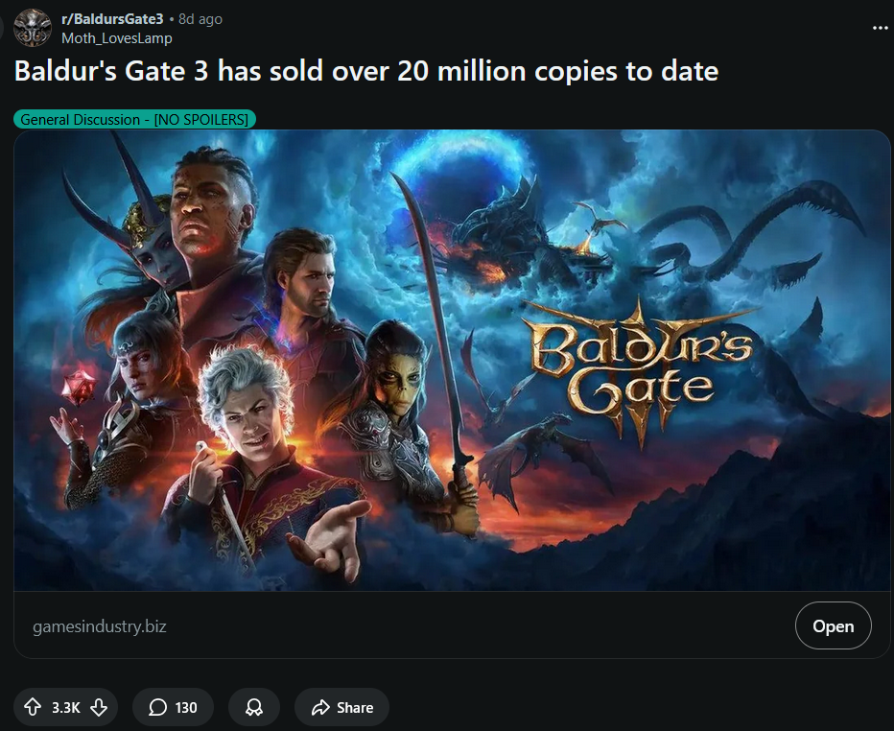Open the post via its title
Image resolution: width=894 pixels, height=731 pixels.
pos(365,71)
